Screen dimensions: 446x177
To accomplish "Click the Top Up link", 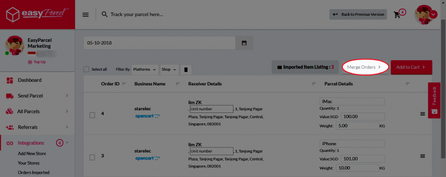I will 37,62.
